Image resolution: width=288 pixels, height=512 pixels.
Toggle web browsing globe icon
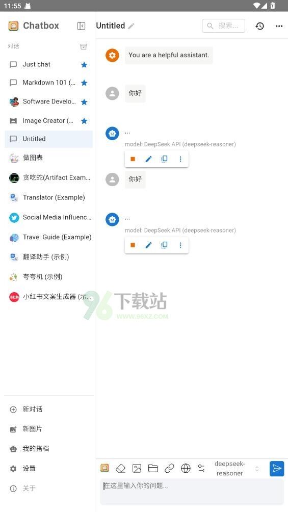click(x=186, y=469)
